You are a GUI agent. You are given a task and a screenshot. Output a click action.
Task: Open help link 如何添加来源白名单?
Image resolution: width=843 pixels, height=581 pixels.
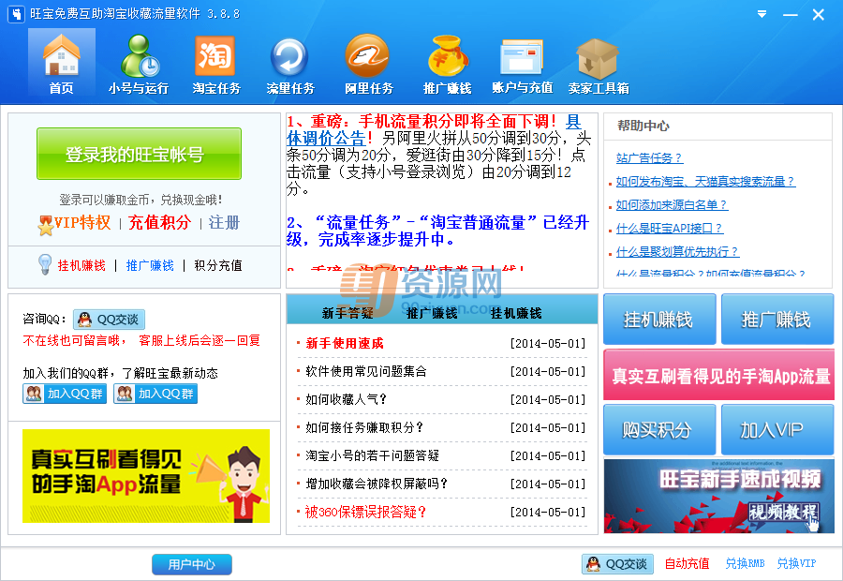(672, 205)
